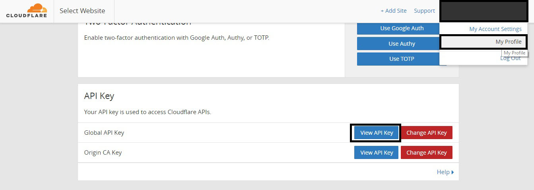Viewport: 534px width, 190px height.
Task: Open My Account Settings from menu
Action: coord(495,29)
